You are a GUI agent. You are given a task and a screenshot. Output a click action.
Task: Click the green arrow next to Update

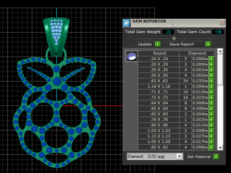[158, 44]
